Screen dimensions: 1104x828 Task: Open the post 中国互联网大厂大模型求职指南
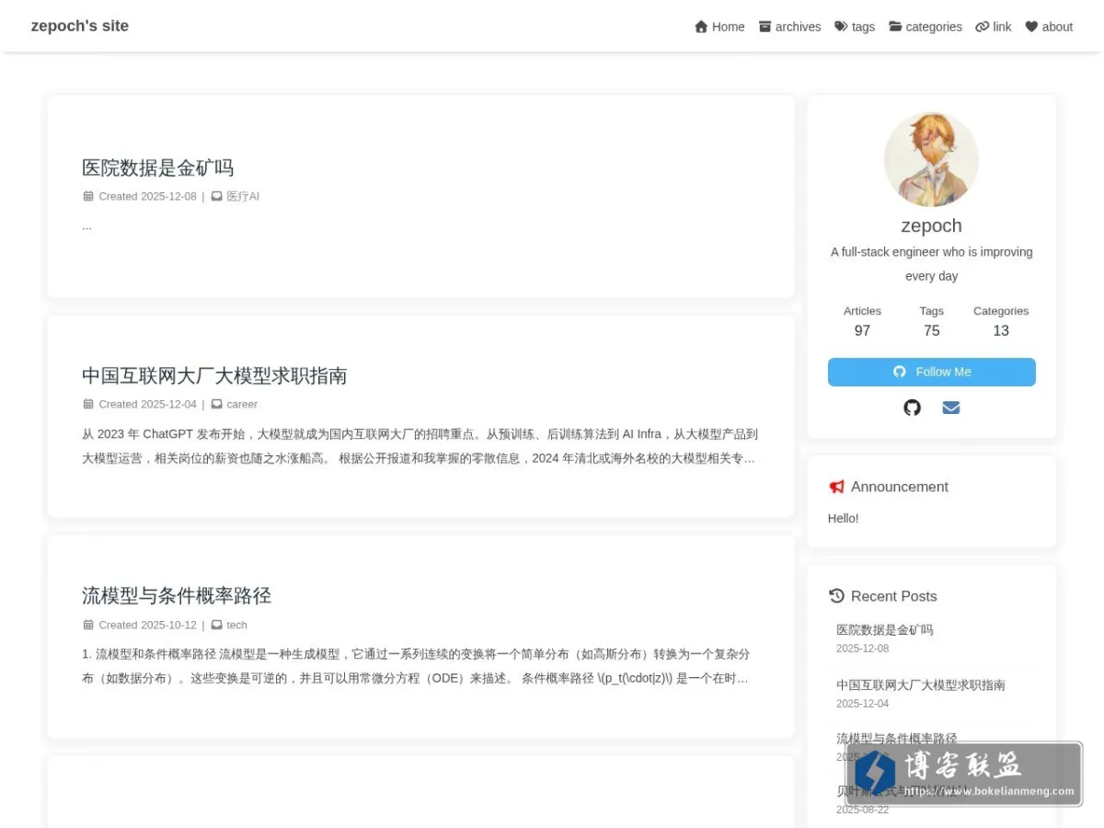[x=214, y=375]
